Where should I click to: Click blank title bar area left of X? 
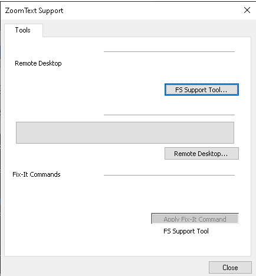[x=153, y=10]
